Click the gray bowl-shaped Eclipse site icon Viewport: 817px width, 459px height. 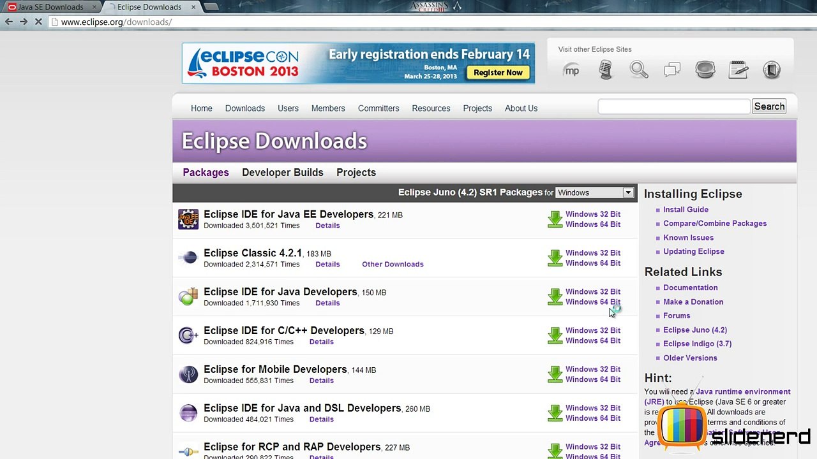coord(705,69)
